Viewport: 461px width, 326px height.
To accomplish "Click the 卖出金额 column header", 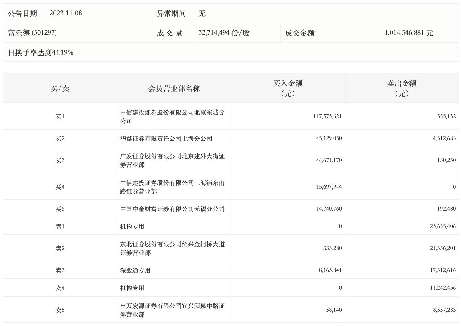I will (x=401, y=88).
